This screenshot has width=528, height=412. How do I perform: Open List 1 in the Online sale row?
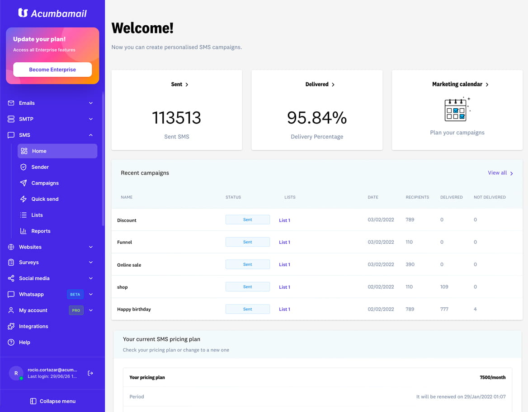(284, 265)
